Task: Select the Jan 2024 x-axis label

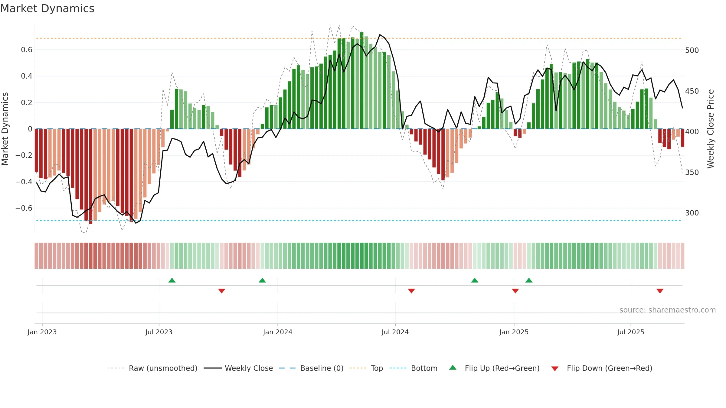Action: click(x=278, y=332)
